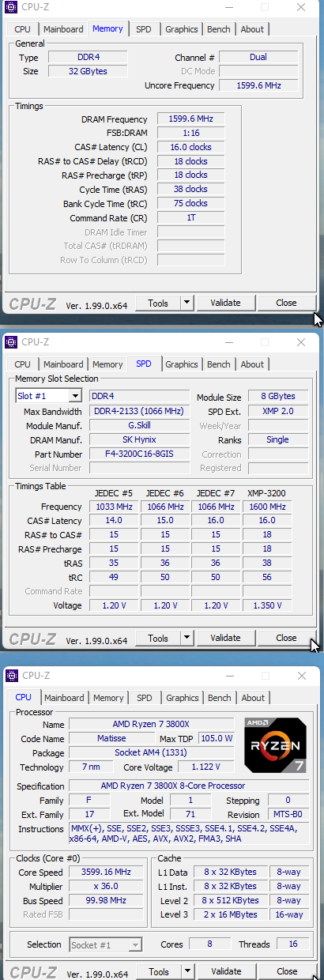Click the SPD Ext. value XMP 2.0
The height and width of the screenshot is (980, 324).
277,411
